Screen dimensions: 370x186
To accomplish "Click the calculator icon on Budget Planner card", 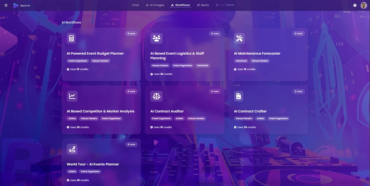I will pos(72,38).
